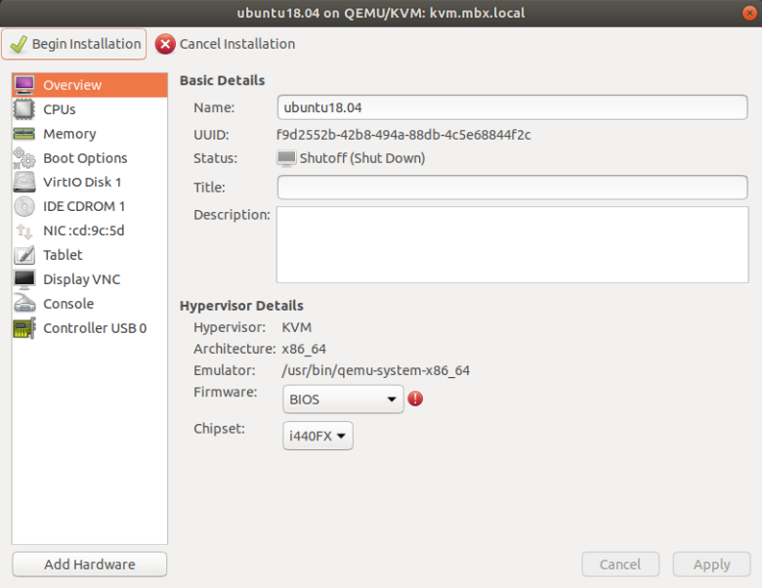Select the NIC :cd:9c:5d label

coord(84,231)
